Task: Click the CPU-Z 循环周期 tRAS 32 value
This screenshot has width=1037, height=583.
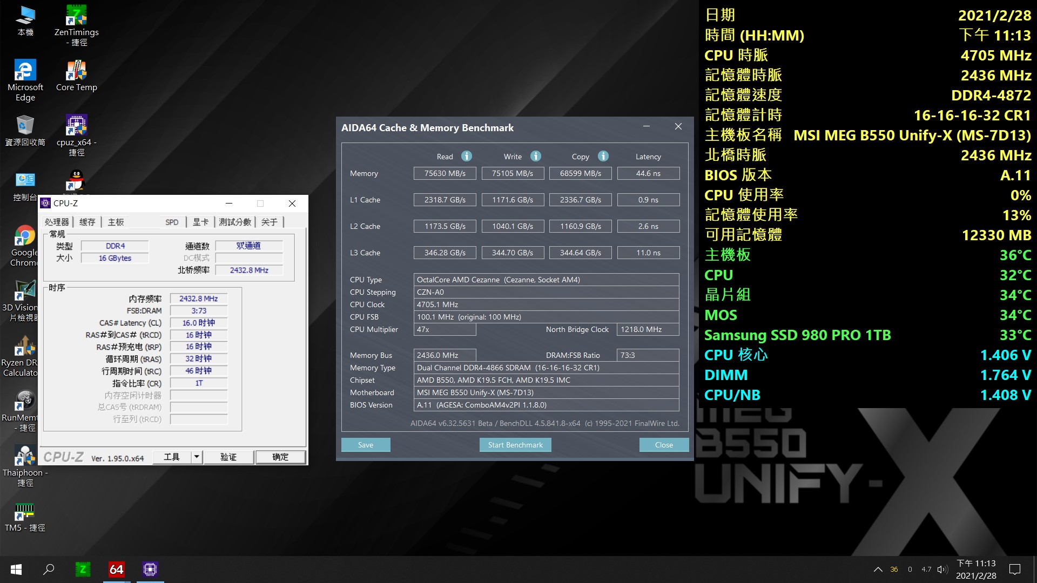Action: point(198,359)
